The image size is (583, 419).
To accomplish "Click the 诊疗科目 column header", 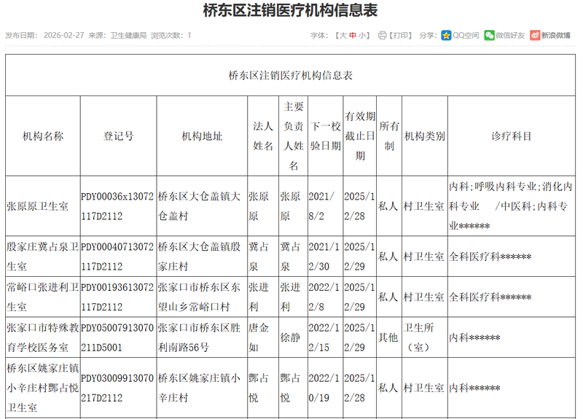I will 511,136.
